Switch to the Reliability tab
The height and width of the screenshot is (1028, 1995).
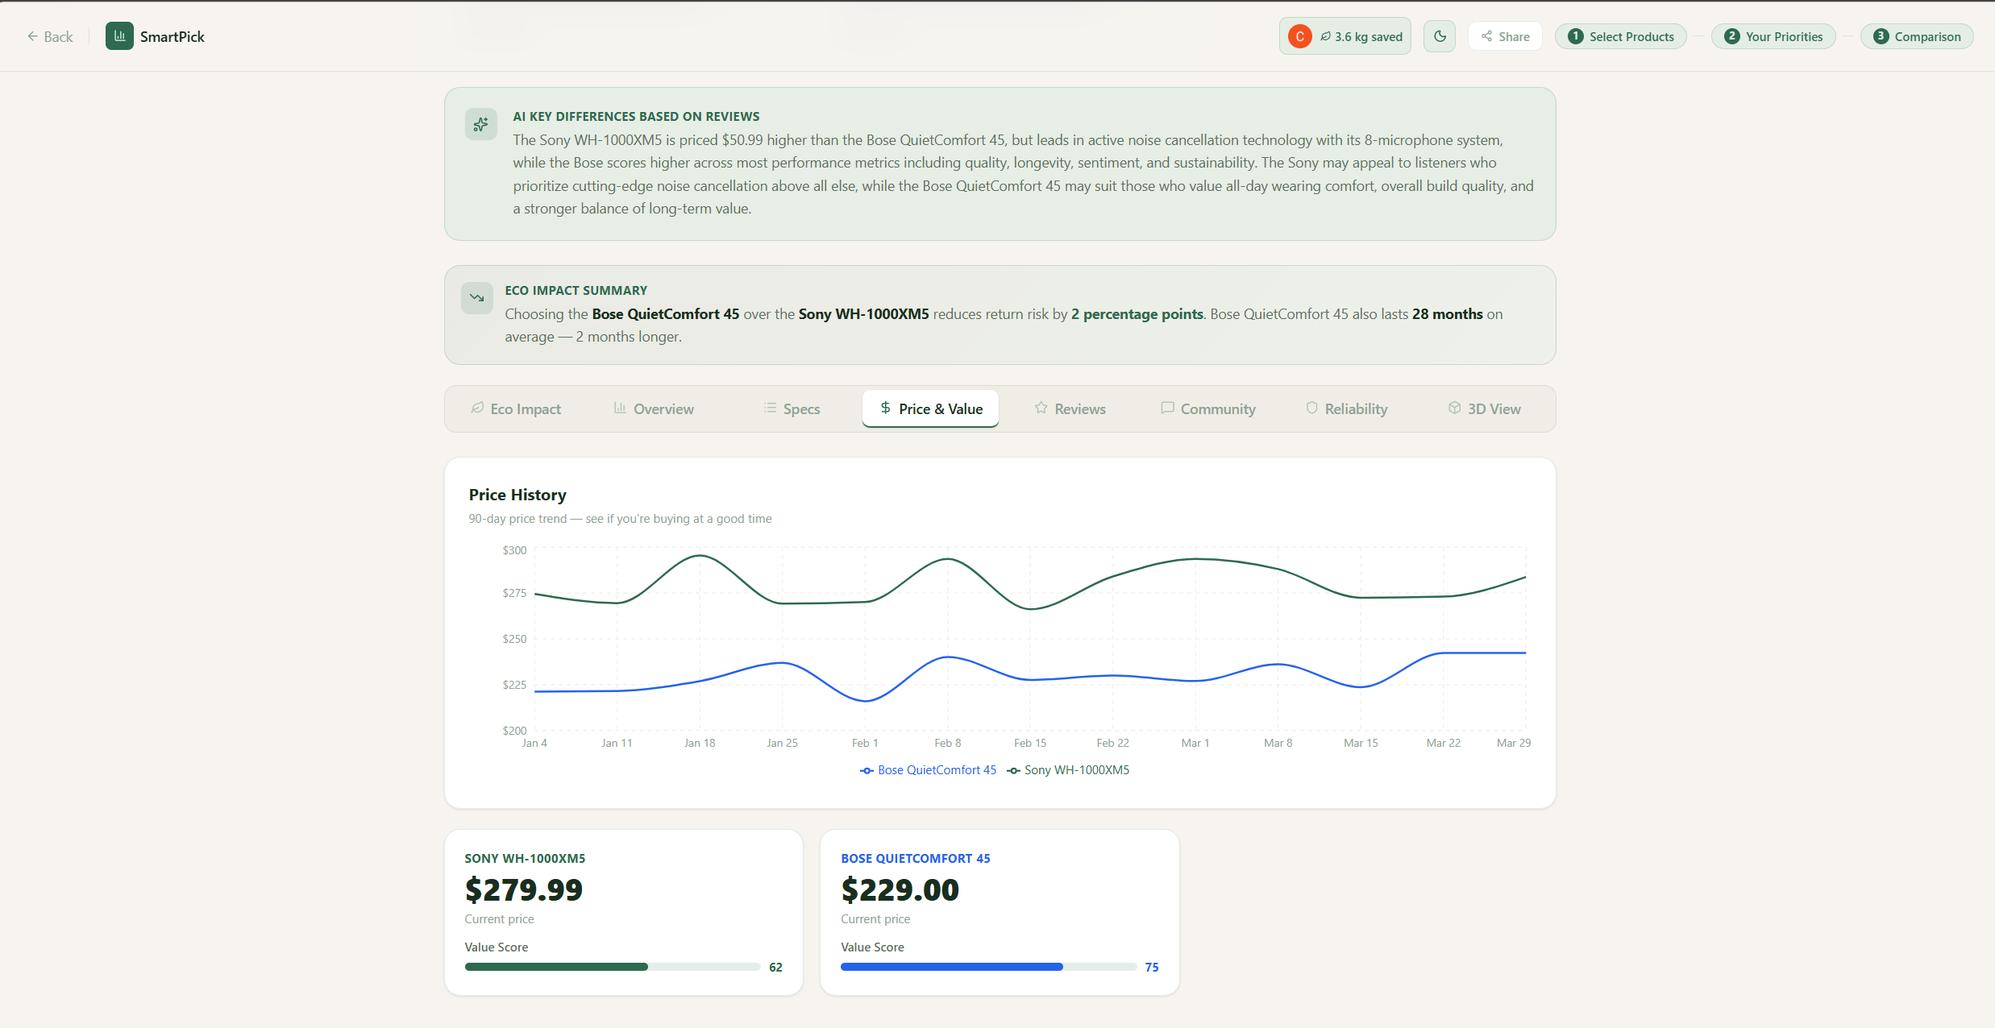point(1346,409)
